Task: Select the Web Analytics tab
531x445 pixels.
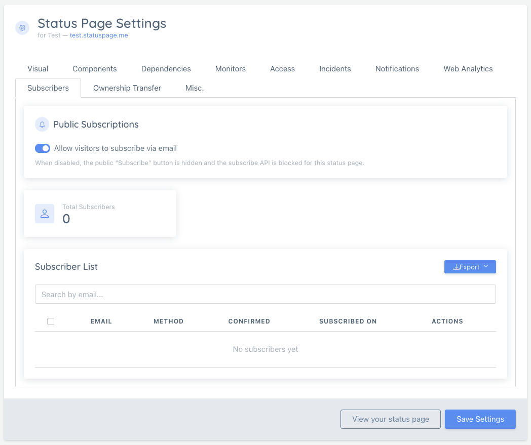Action: click(x=468, y=69)
